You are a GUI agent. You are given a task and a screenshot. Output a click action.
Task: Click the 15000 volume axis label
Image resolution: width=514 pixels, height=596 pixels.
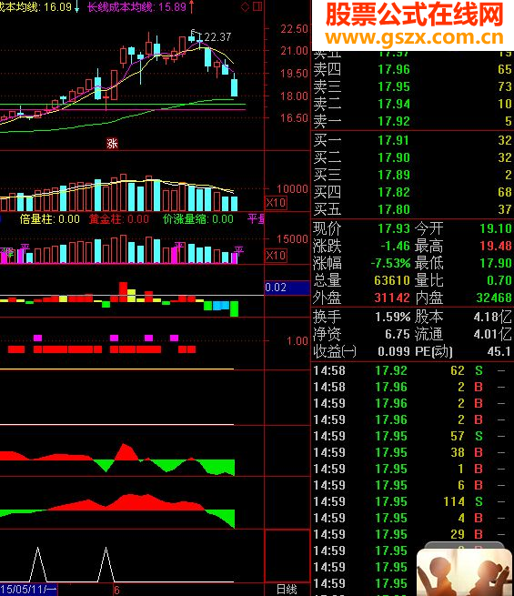click(x=292, y=239)
